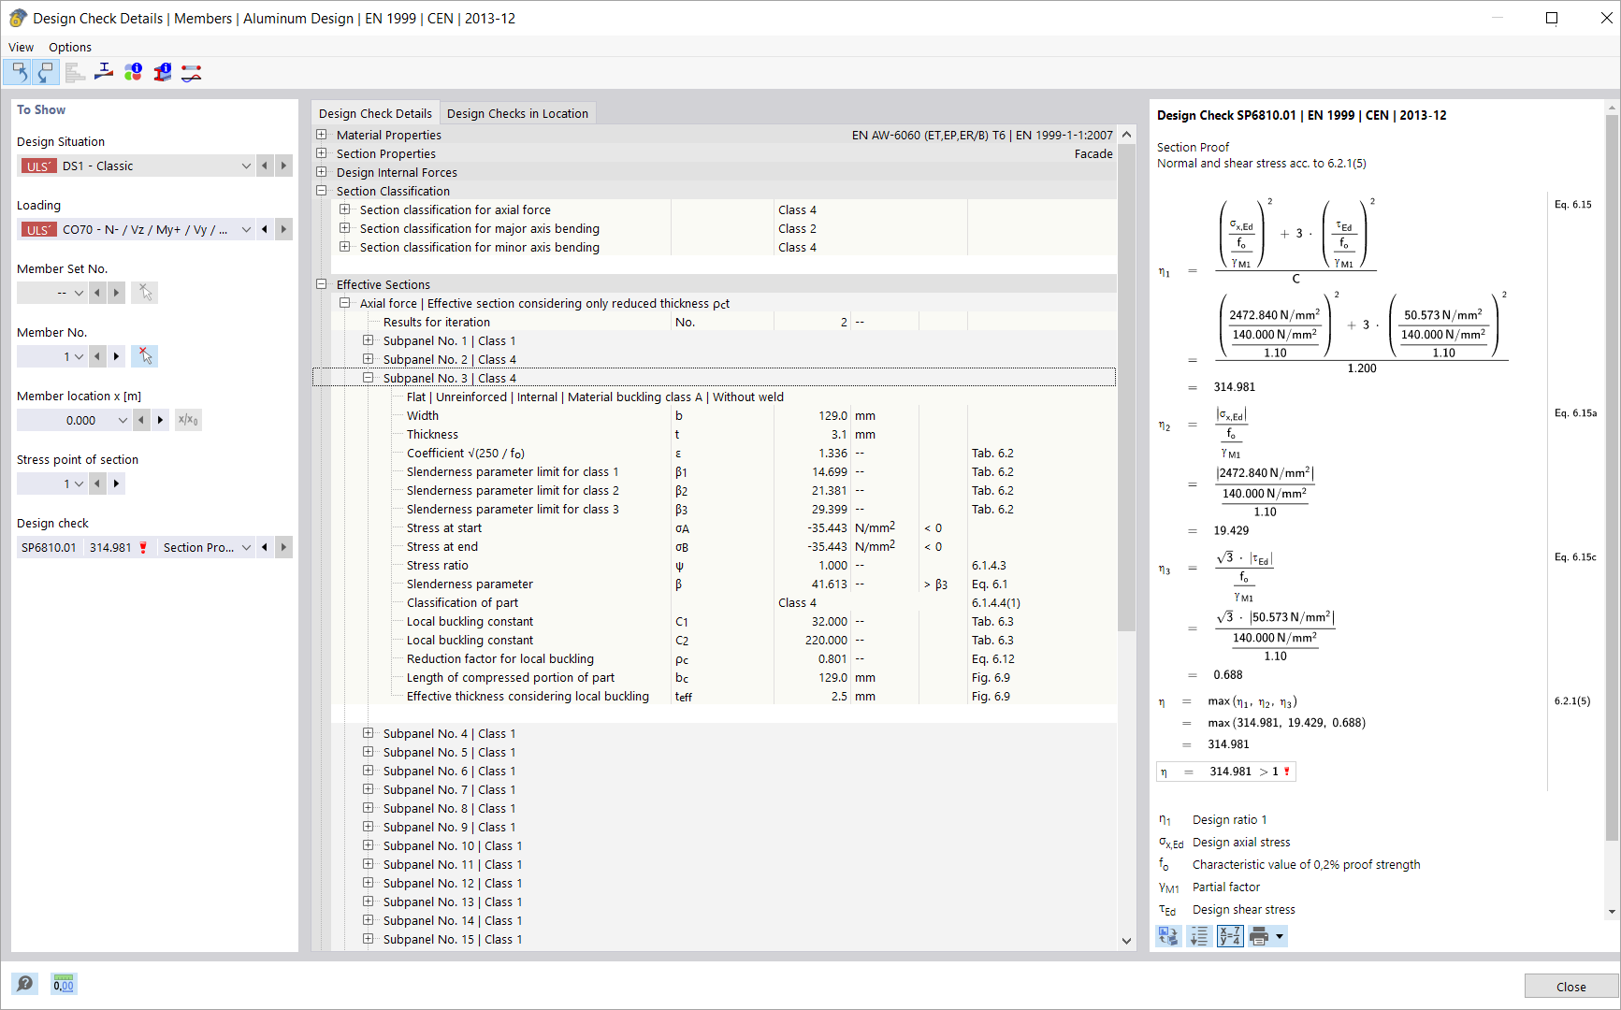
Task: Expand Subpanel No. 4 in the tree
Action: pos(368,733)
